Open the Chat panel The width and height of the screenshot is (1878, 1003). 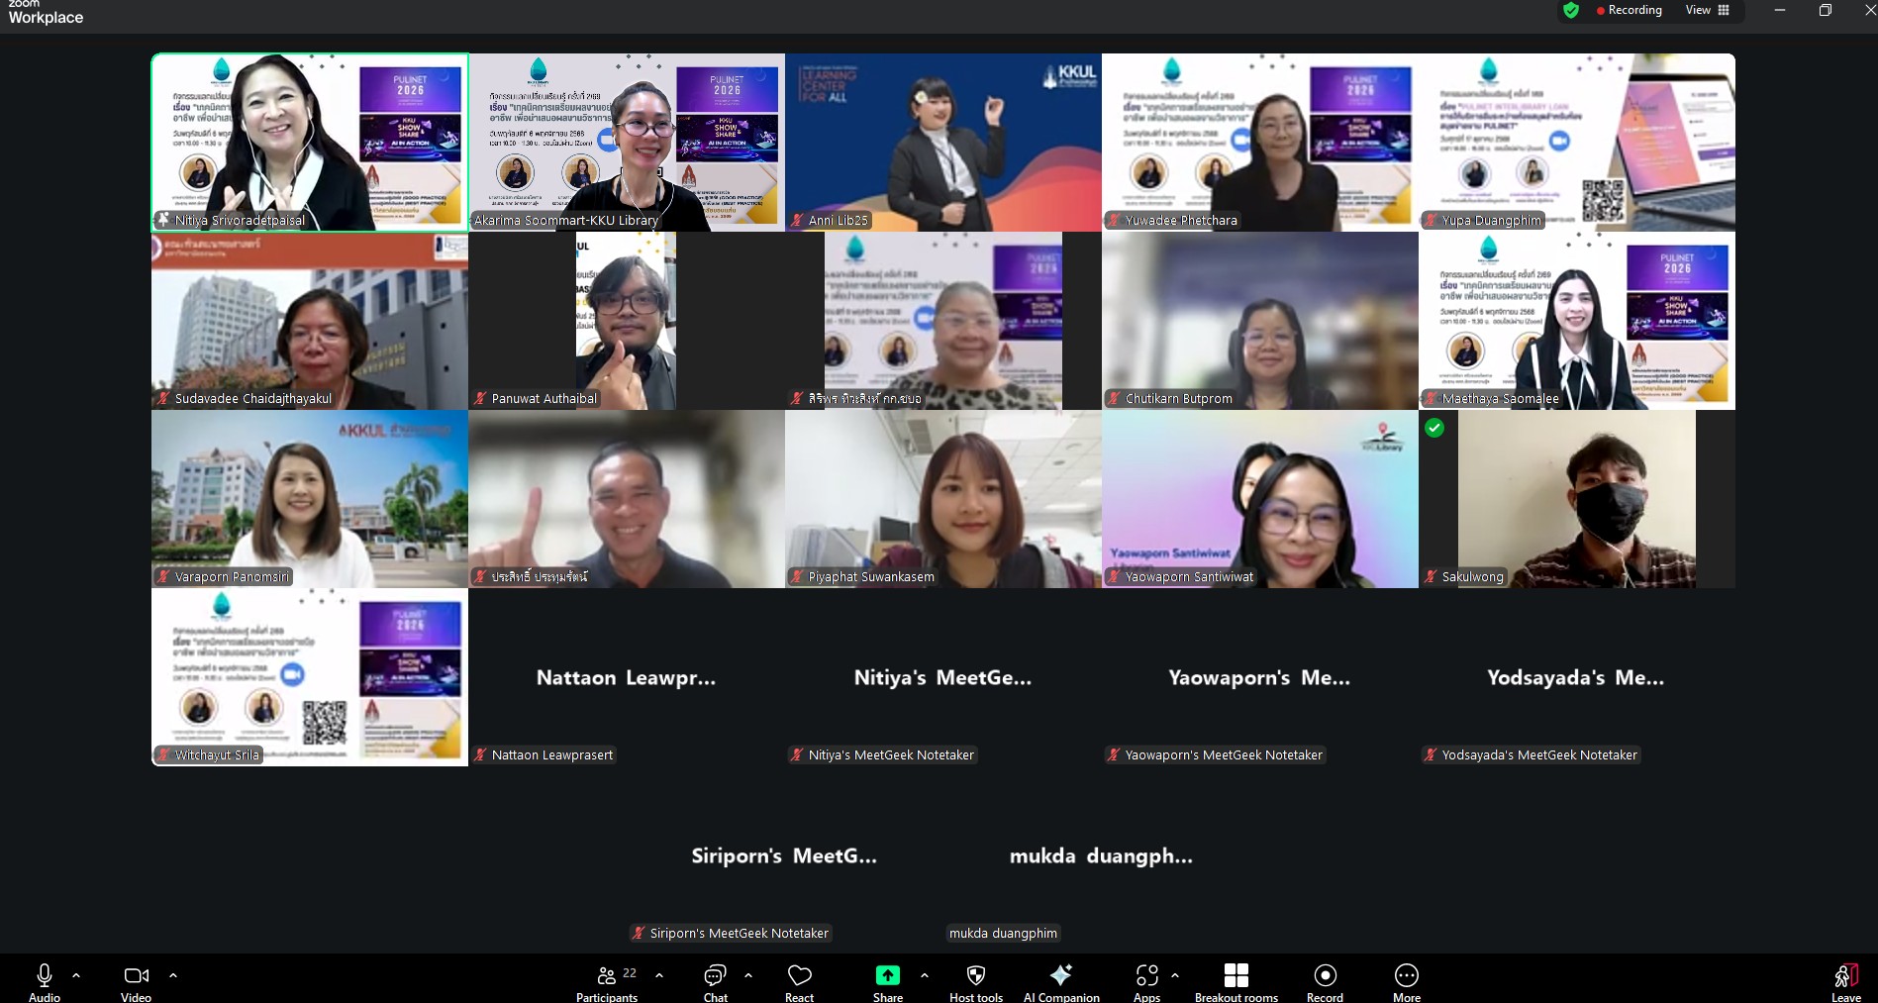pyautogui.click(x=715, y=980)
